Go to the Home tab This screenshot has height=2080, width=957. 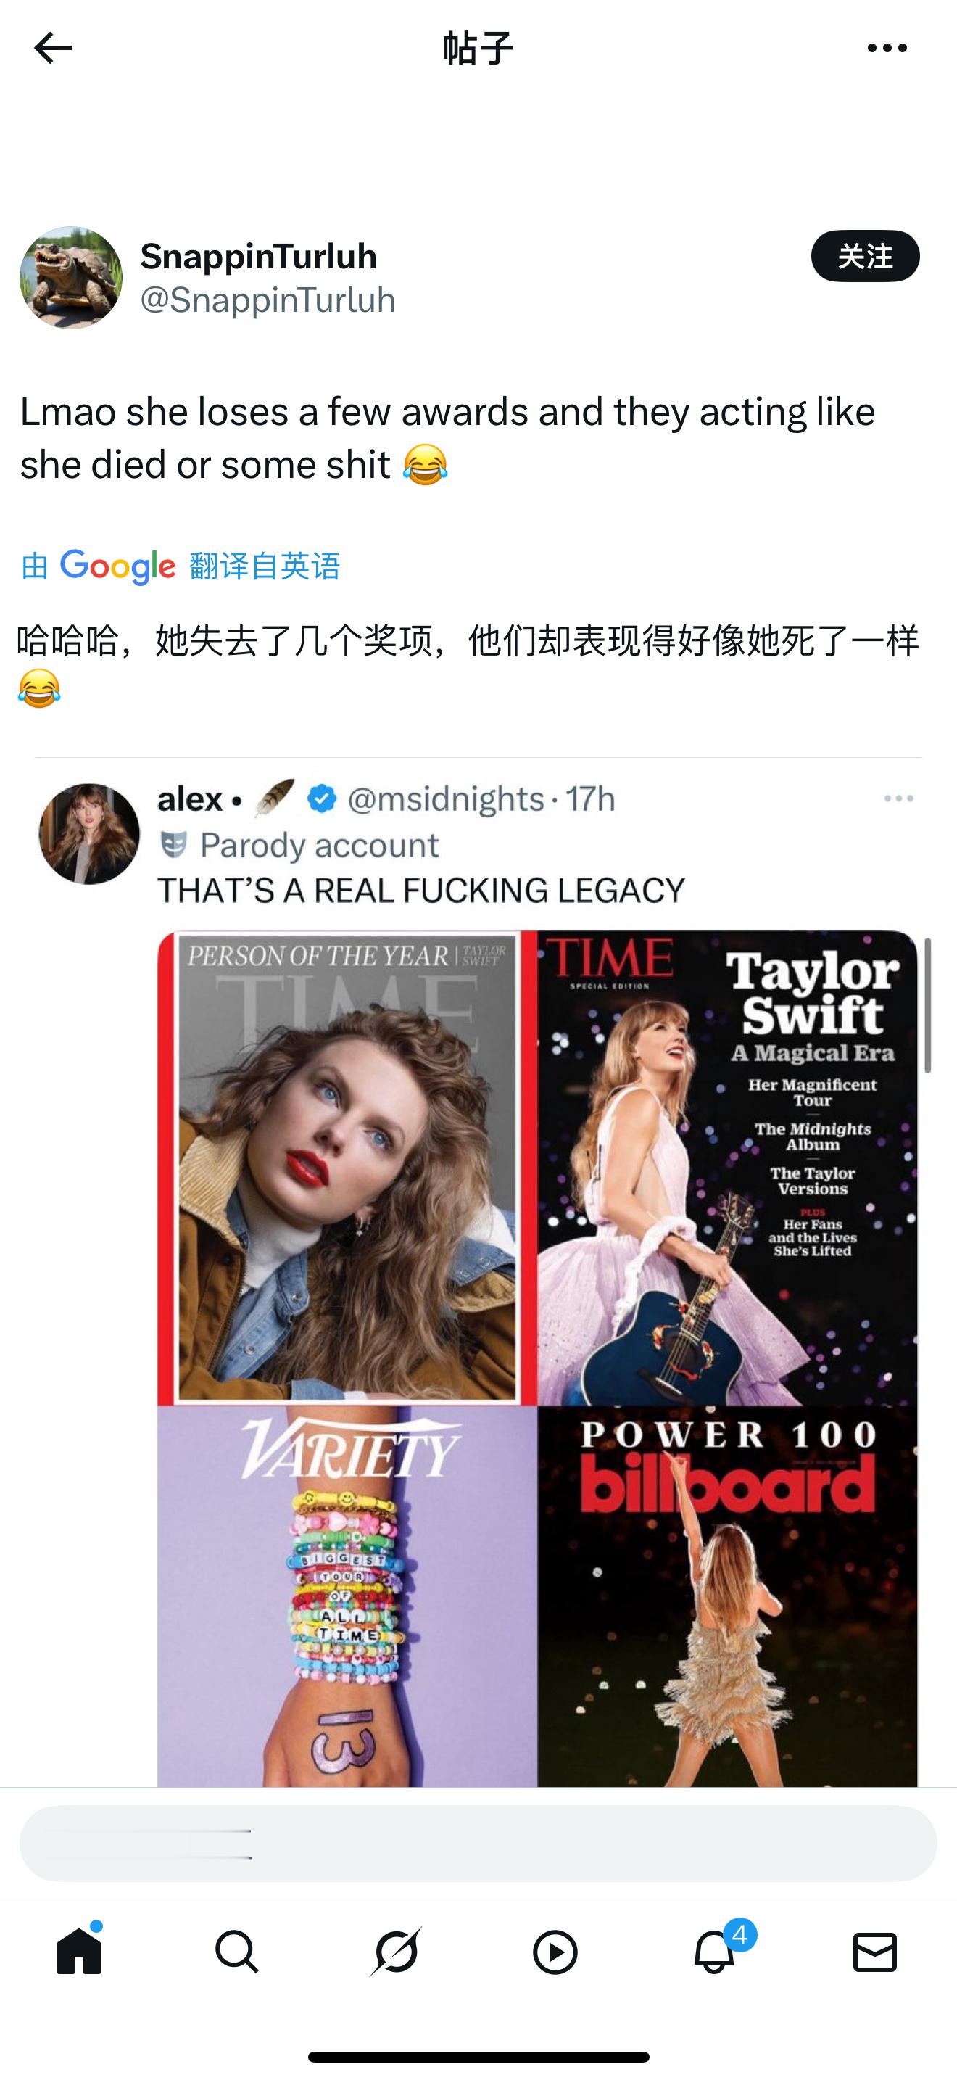(x=79, y=1952)
